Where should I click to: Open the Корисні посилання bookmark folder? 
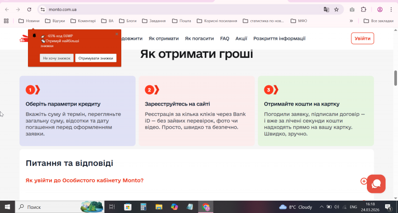[217, 21]
